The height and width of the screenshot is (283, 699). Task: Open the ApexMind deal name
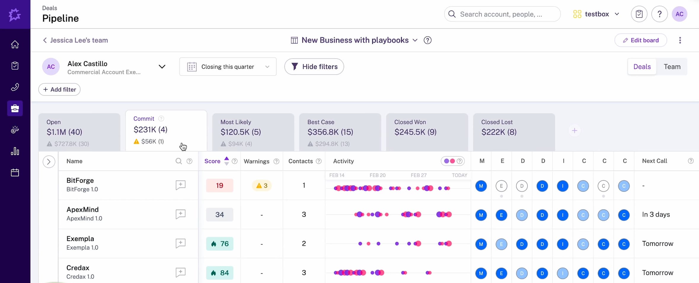click(x=82, y=210)
